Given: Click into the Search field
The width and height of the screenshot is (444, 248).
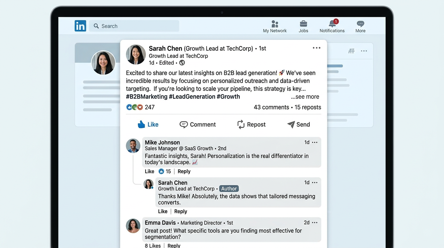Looking at the screenshot, I should pyautogui.click(x=134, y=26).
